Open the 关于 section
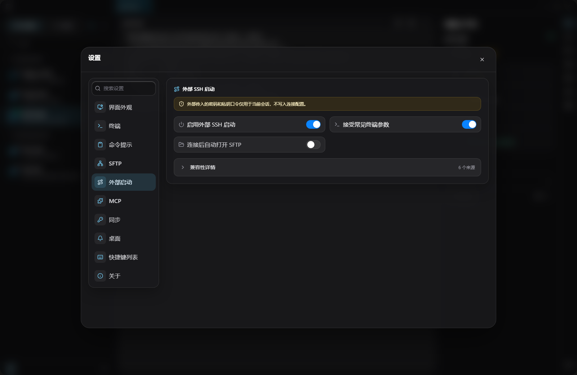 point(124,276)
